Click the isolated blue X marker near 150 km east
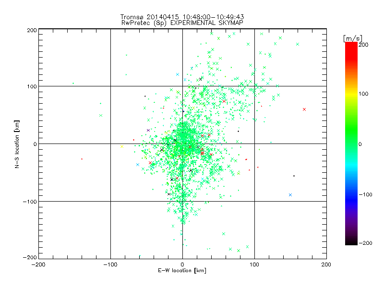Image resolution: width=384 pixels, height=288 pixels. click(290, 195)
